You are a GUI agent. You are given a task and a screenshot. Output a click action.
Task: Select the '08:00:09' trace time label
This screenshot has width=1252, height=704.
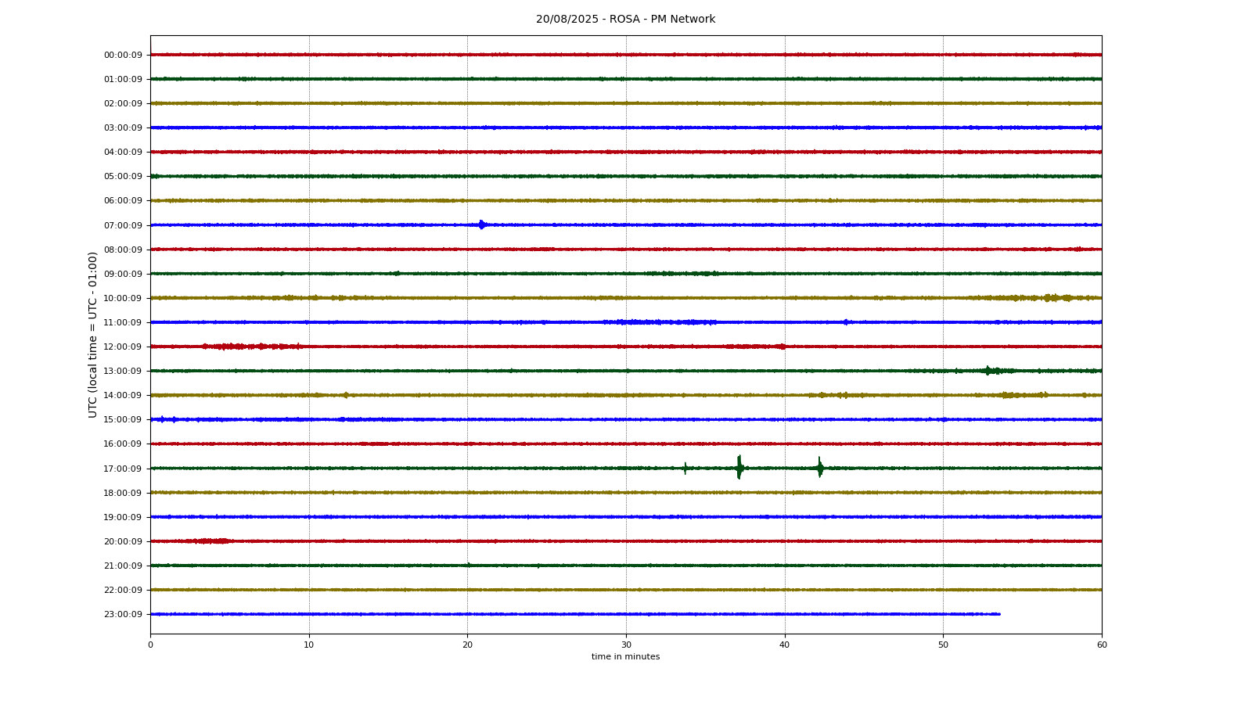tap(123, 250)
